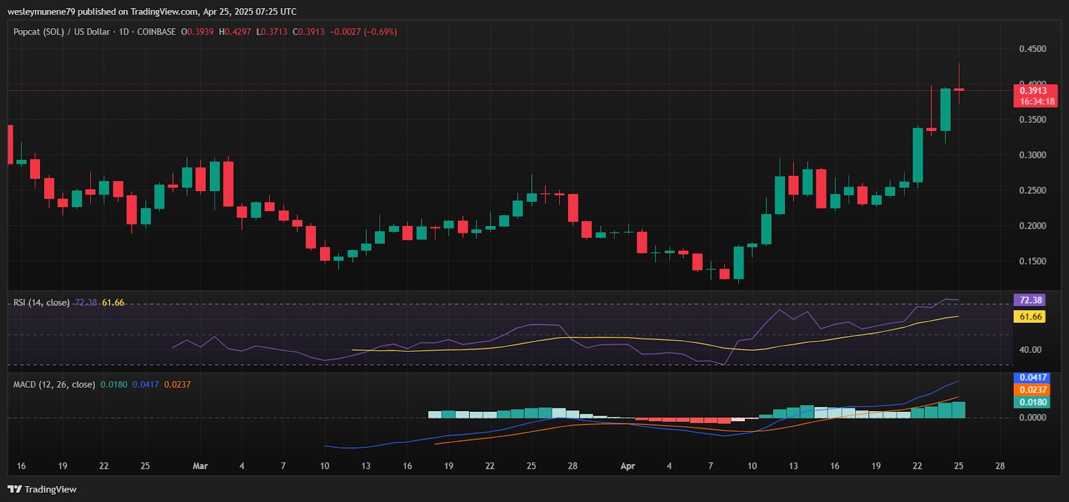Click the blue 0.0417 MACD line tag
This screenshot has height=502, width=1069.
pos(1031,378)
